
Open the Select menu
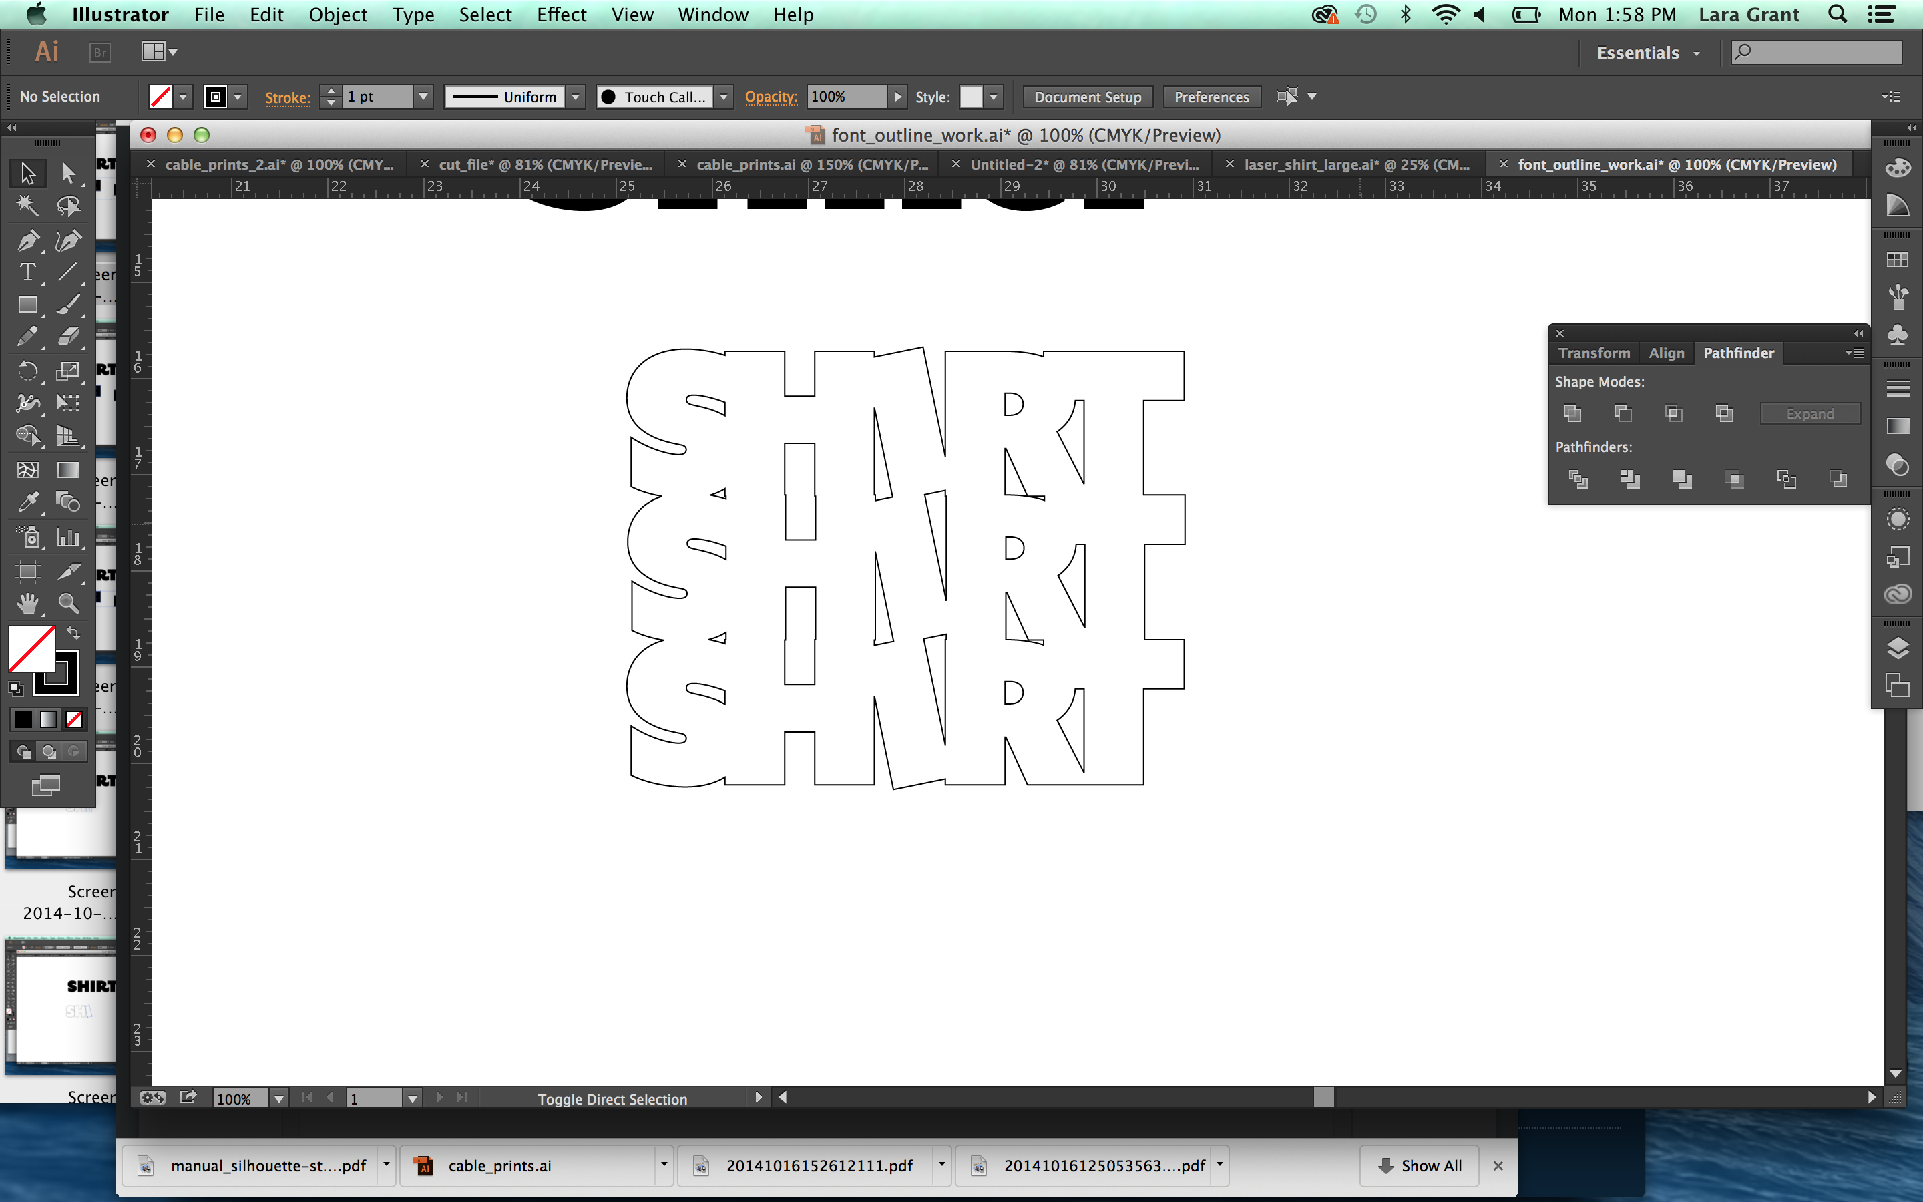485,14
